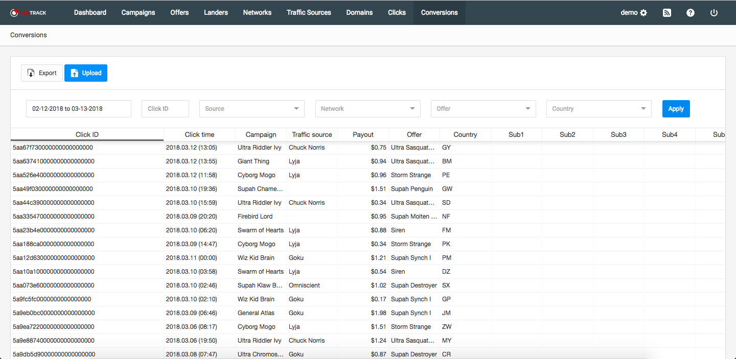Screen dimensions: 736x359
Task: Go to the Dashboard tab
Action: click(x=90, y=13)
